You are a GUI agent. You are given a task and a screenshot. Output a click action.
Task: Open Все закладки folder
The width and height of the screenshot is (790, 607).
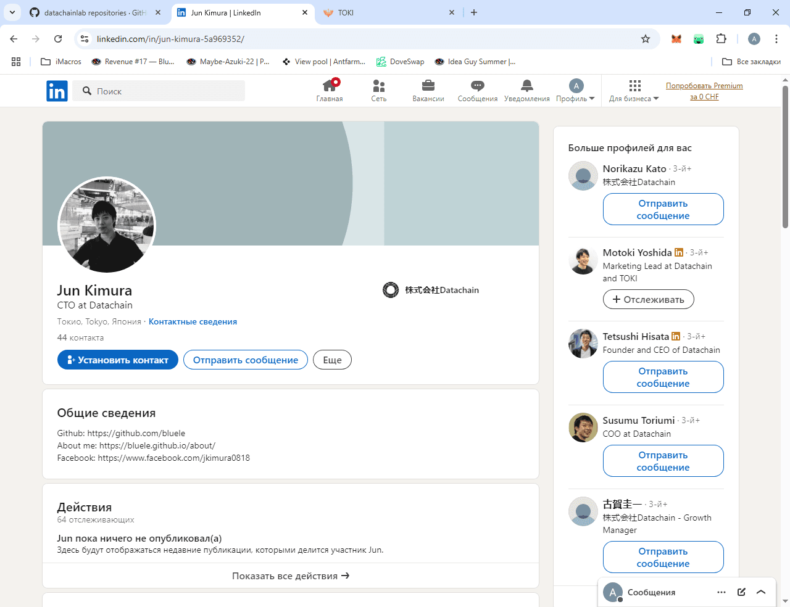(x=751, y=62)
